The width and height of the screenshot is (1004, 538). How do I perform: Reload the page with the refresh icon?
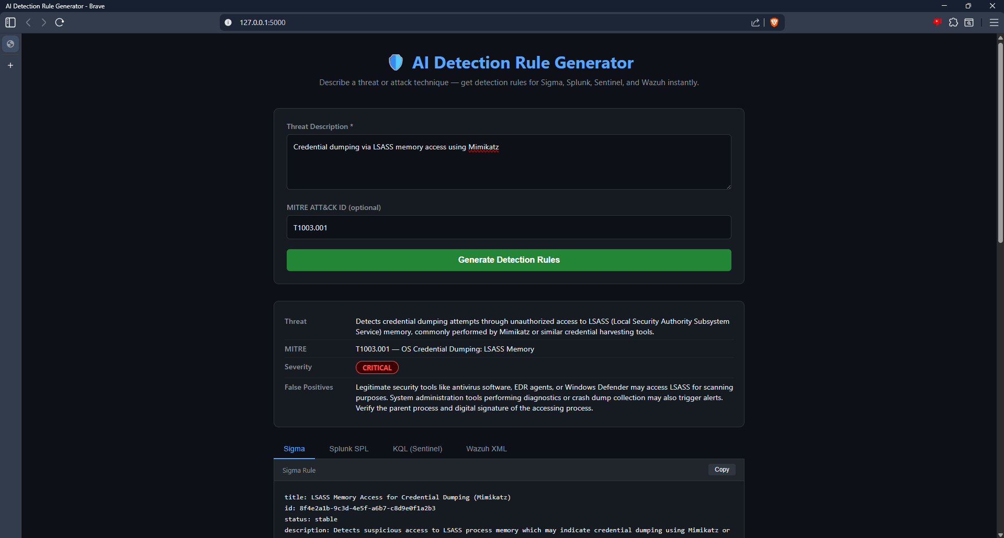coord(60,22)
